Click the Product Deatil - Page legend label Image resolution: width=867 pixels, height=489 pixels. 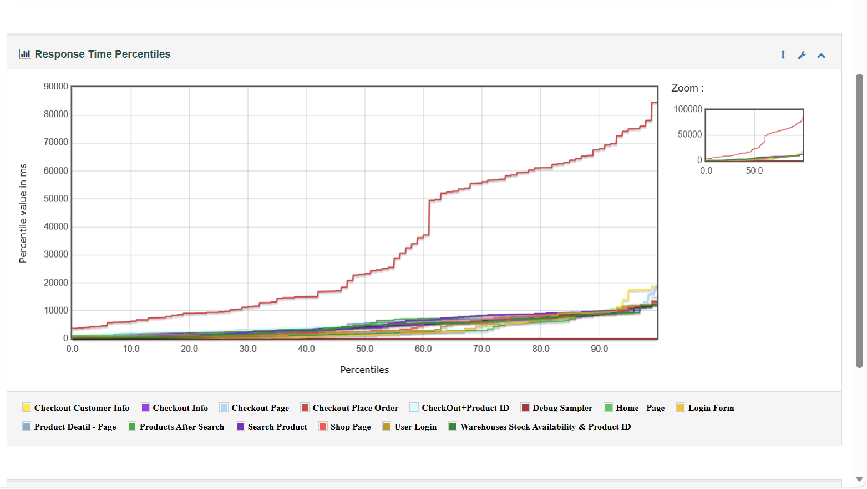pyautogui.click(x=75, y=427)
